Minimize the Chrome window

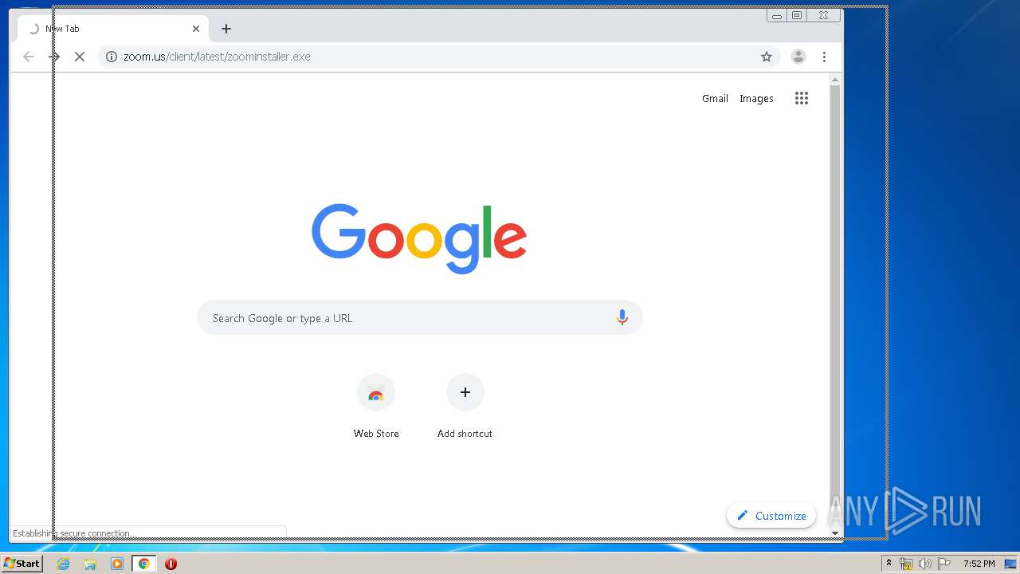click(776, 15)
